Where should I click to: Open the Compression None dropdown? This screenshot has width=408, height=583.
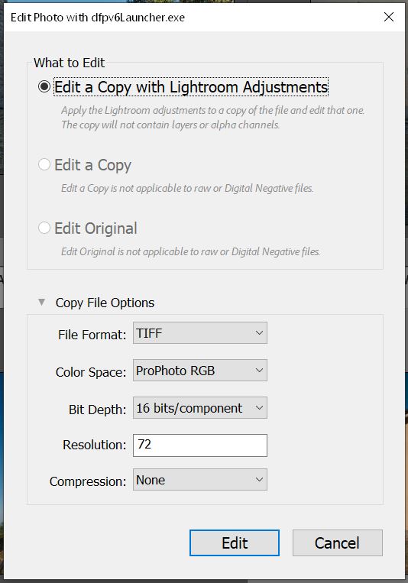[x=200, y=480]
